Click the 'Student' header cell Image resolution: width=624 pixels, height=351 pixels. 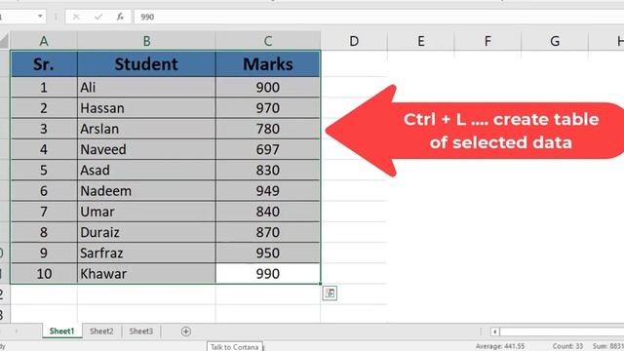click(x=146, y=63)
